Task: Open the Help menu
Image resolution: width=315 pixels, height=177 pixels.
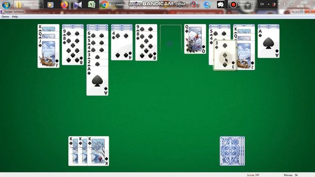Action: point(15,17)
